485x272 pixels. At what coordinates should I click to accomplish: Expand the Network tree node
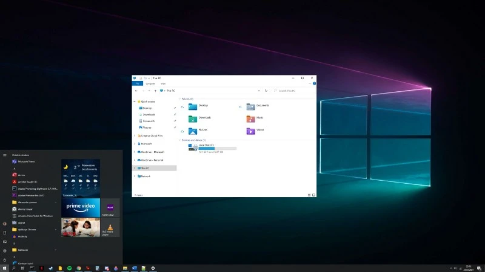click(x=135, y=176)
